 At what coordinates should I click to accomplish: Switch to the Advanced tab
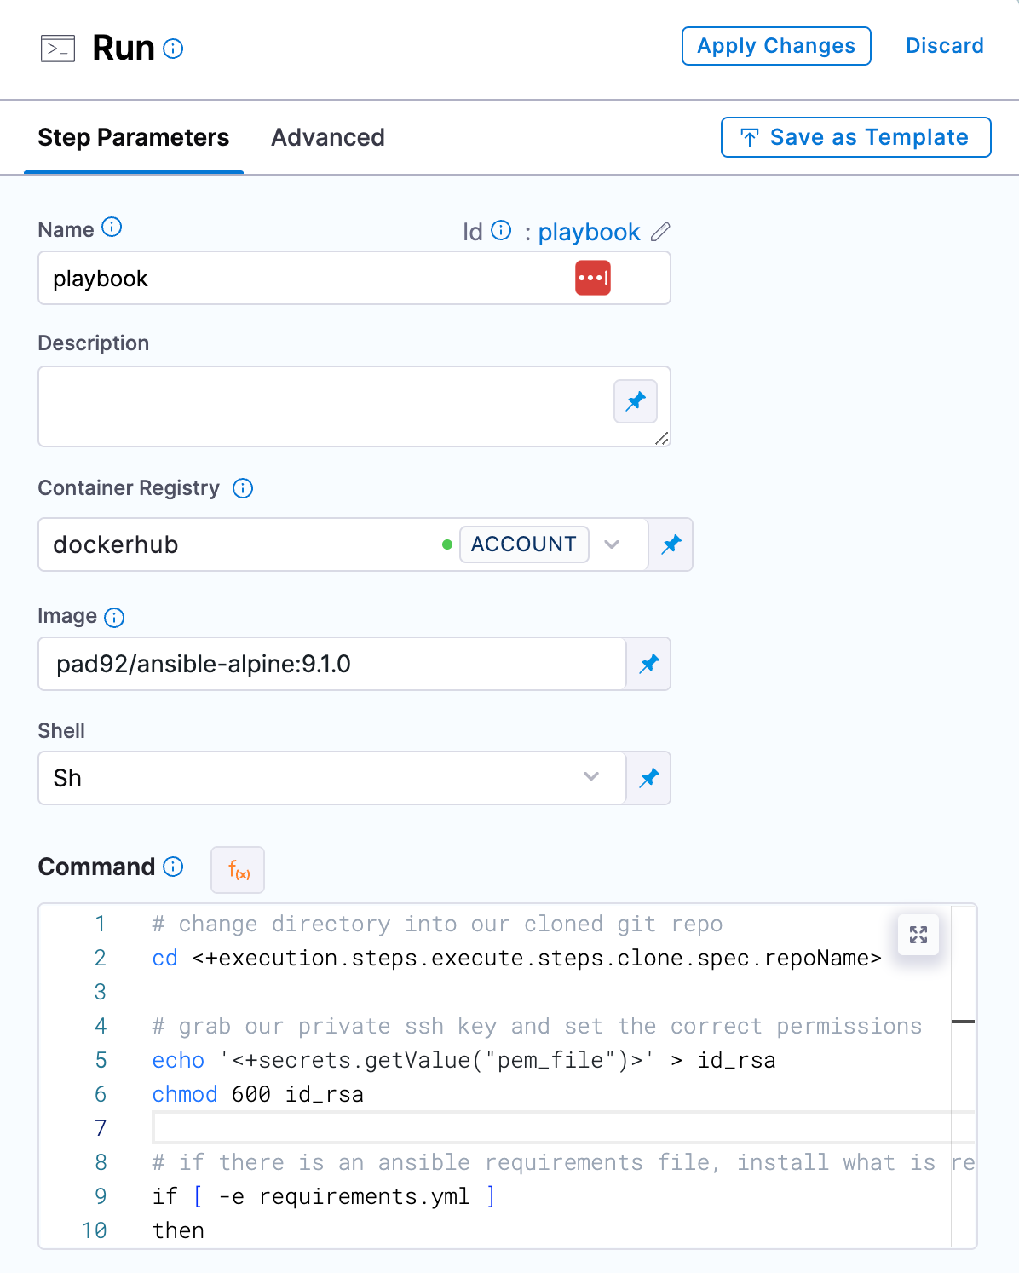tap(328, 137)
